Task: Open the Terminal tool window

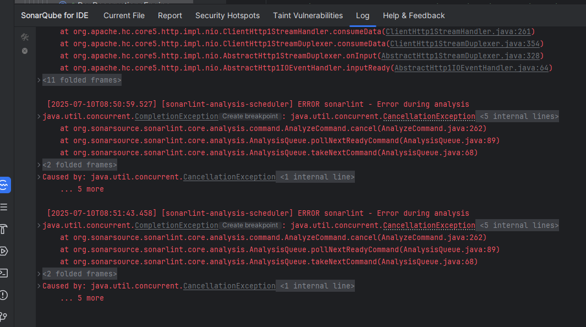Action: click(4, 273)
